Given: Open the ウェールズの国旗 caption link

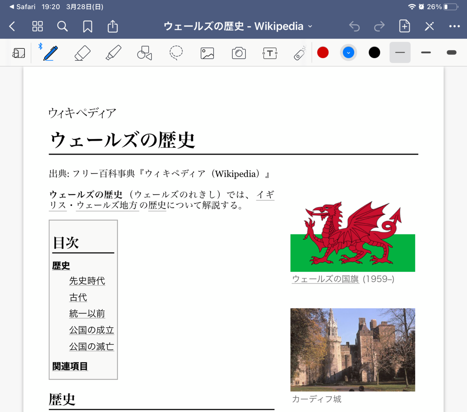Looking at the screenshot, I should click(325, 279).
